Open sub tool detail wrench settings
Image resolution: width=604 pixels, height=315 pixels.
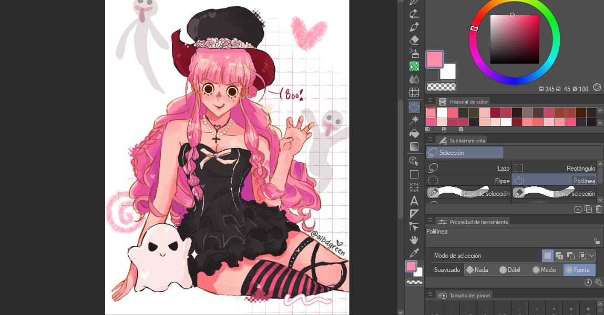(x=598, y=282)
